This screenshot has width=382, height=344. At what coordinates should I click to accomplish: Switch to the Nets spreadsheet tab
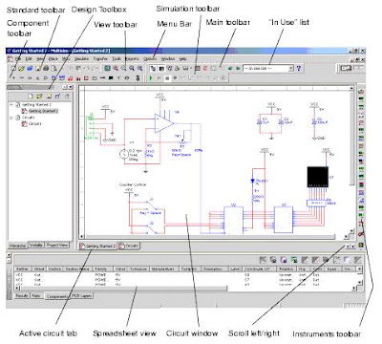36,296
